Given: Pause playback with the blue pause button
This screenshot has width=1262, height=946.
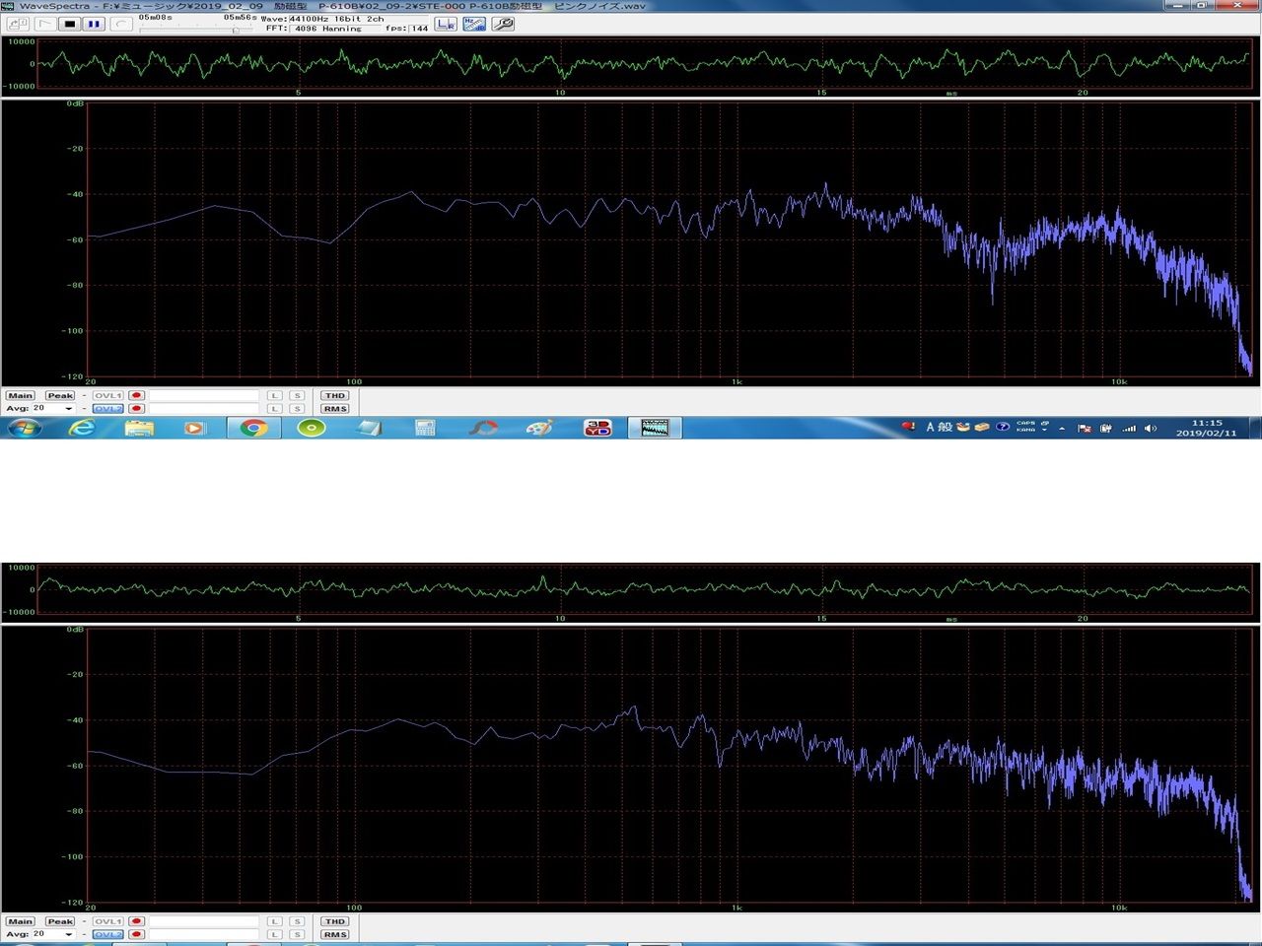Looking at the screenshot, I should point(94,24).
